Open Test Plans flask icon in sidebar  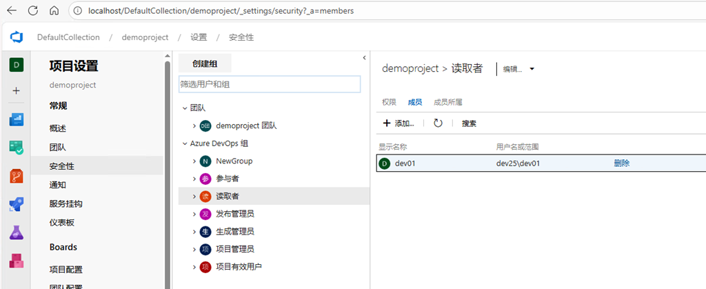pos(17,232)
